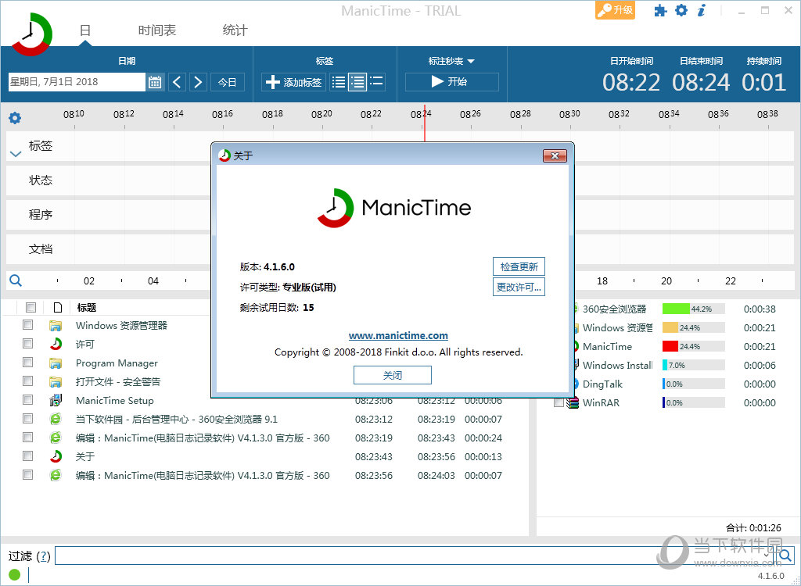Click the date field showing 7月1日 2018
This screenshot has height=586, width=801.
77,82
